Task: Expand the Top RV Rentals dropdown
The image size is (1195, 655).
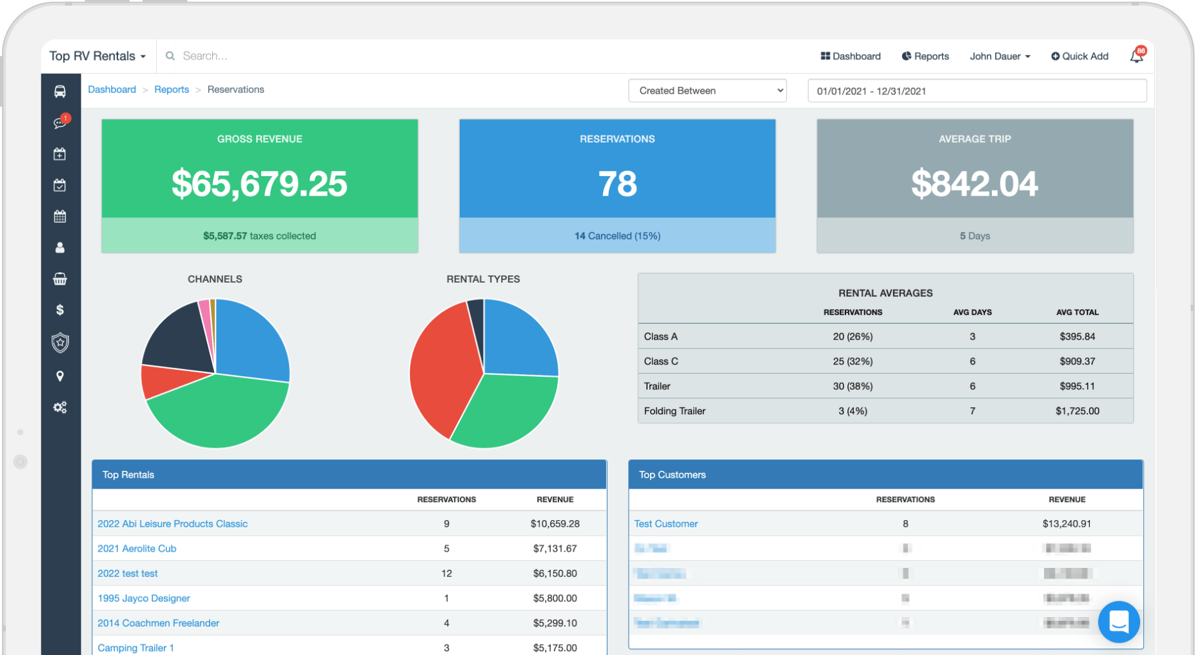Action: (x=97, y=56)
